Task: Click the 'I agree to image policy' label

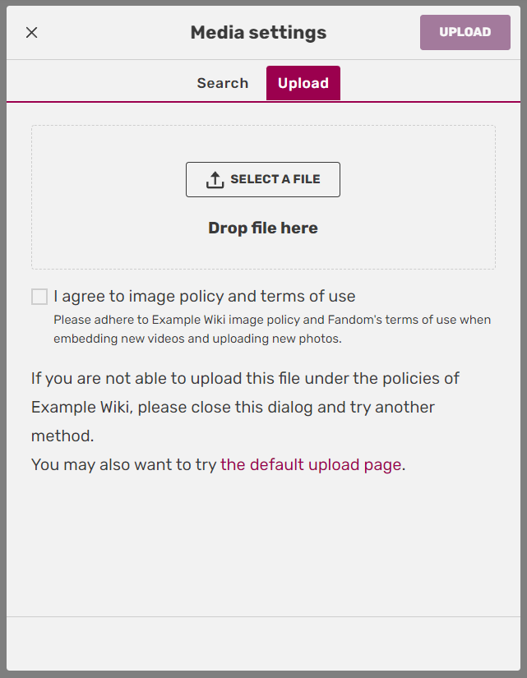Action: [x=164, y=296]
